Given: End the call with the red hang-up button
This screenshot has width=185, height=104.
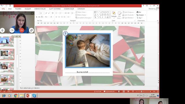Looking at the screenshot, I should [x=22, y=30].
